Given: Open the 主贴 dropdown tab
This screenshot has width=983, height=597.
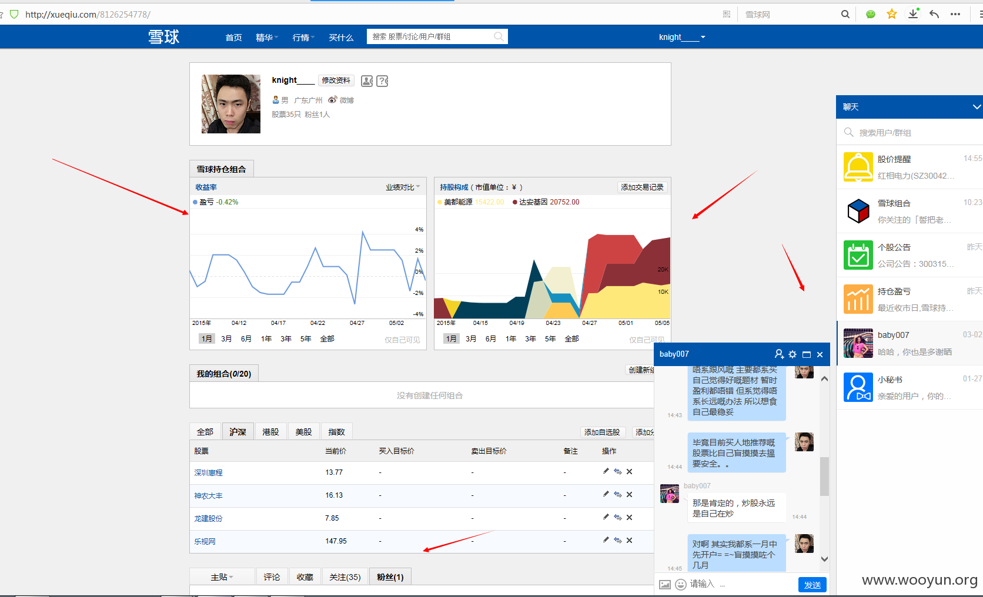Looking at the screenshot, I should [222, 577].
